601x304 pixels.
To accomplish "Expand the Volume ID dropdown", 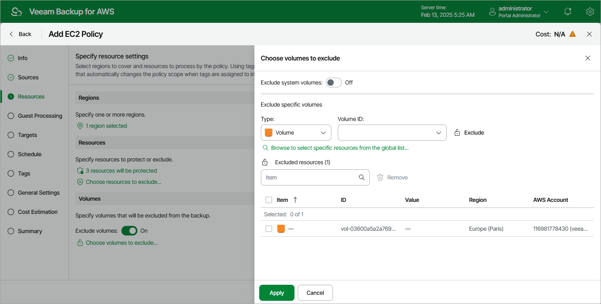I will [392, 133].
